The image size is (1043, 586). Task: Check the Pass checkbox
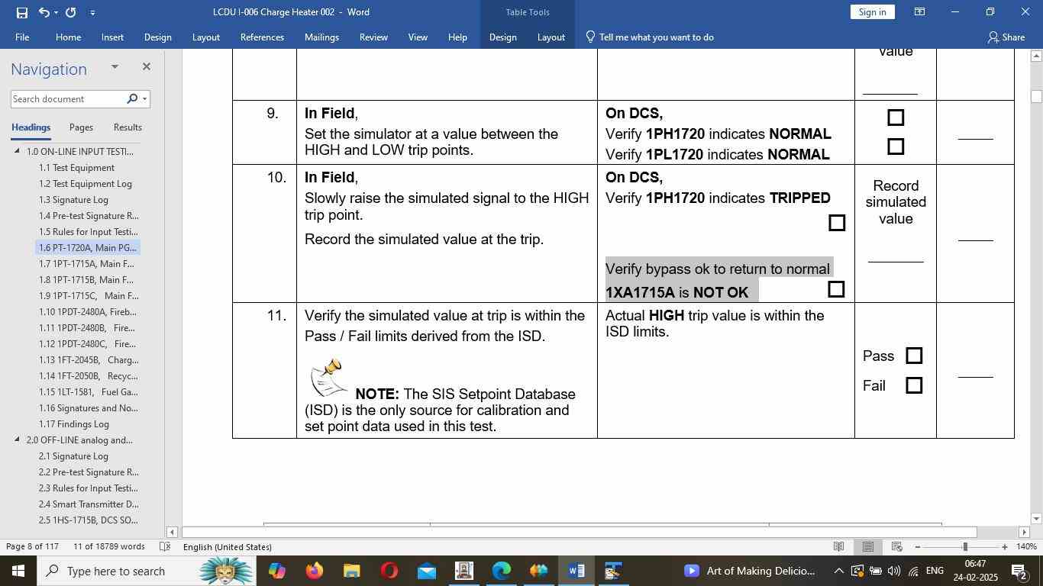click(914, 356)
